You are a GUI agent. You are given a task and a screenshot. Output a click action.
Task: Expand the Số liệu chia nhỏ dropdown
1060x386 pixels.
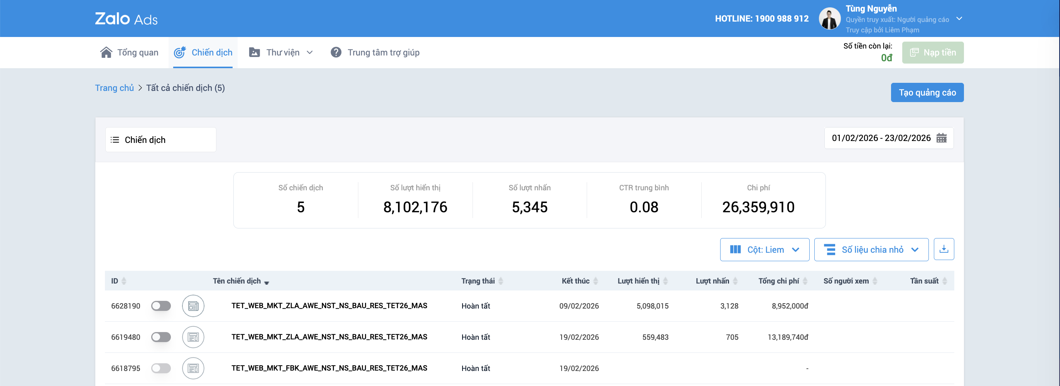pyautogui.click(x=871, y=250)
